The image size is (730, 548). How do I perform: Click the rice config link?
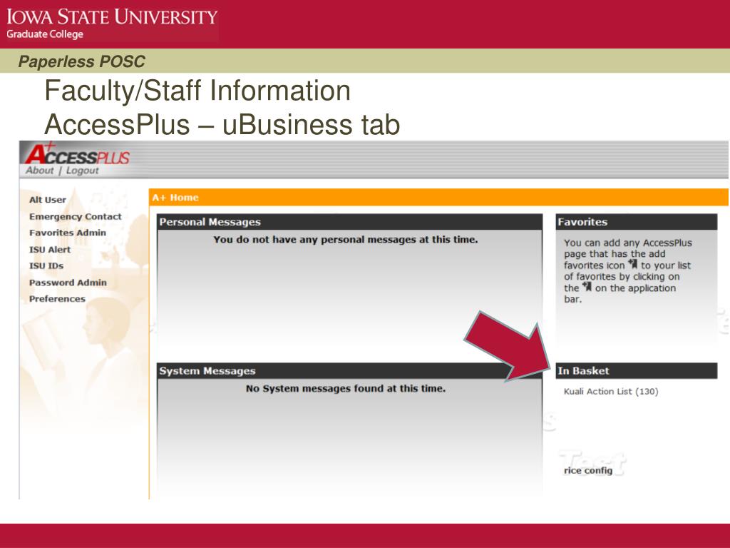(588, 471)
